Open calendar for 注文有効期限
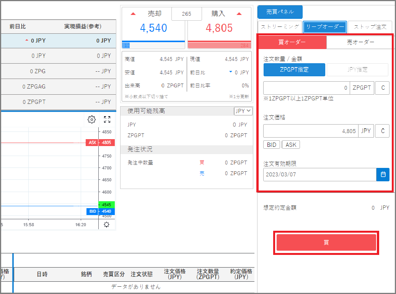 (383, 174)
